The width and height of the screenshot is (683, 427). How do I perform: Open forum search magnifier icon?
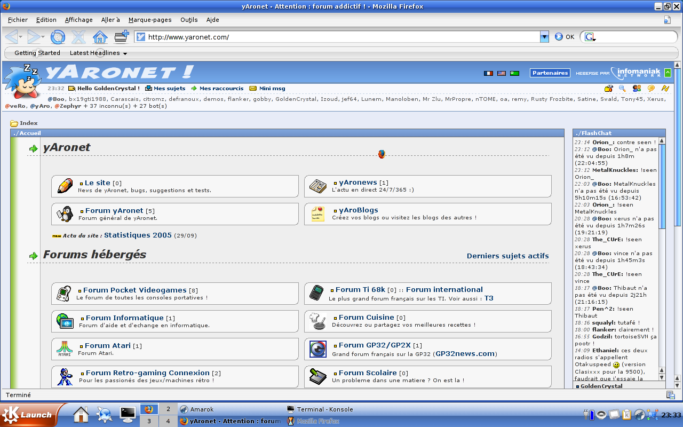click(622, 89)
